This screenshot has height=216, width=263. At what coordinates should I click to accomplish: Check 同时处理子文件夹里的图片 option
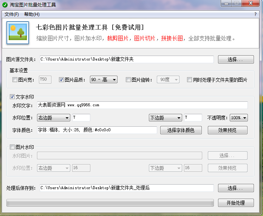pos(190,80)
